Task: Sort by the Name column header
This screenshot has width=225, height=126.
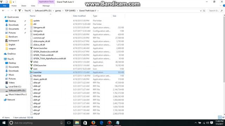Action: (33, 16)
